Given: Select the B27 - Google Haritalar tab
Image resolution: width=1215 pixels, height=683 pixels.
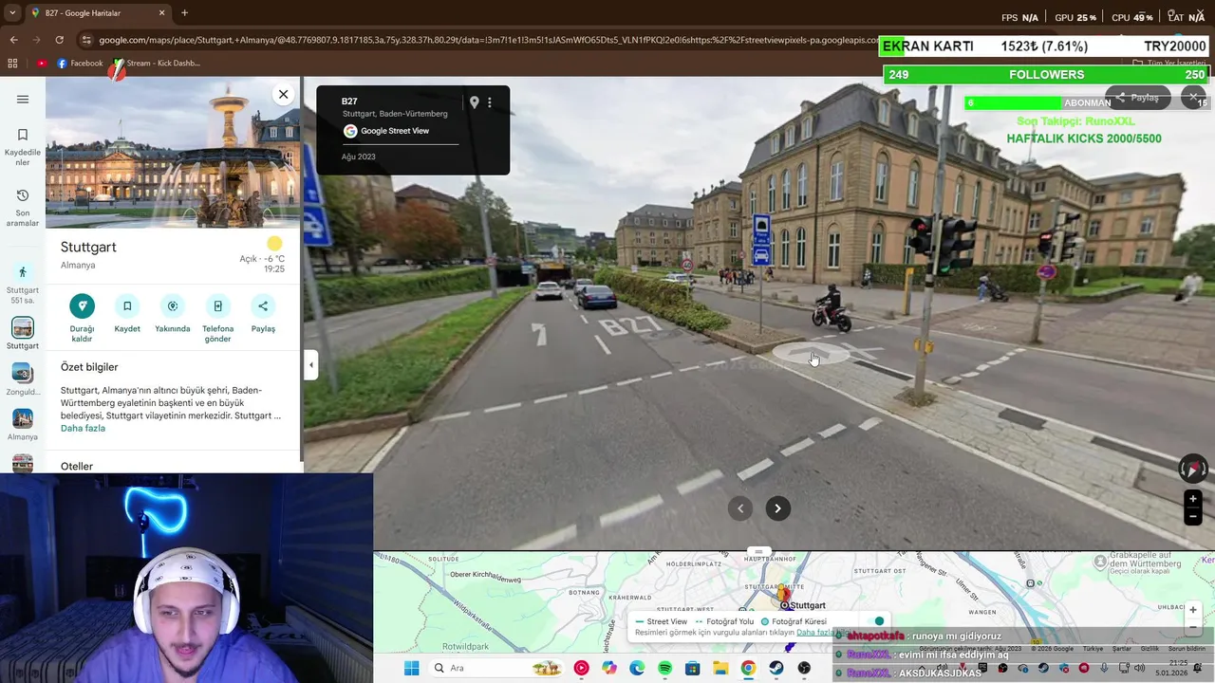Looking at the screenshot, I should tap(99, 13).
